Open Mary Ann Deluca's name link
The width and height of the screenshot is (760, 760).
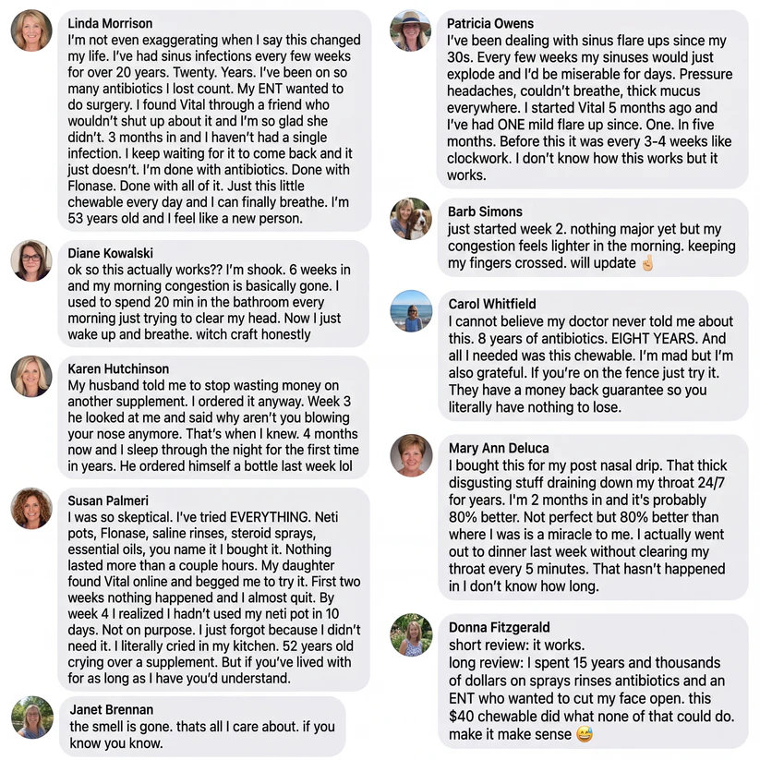pos(497,448)
